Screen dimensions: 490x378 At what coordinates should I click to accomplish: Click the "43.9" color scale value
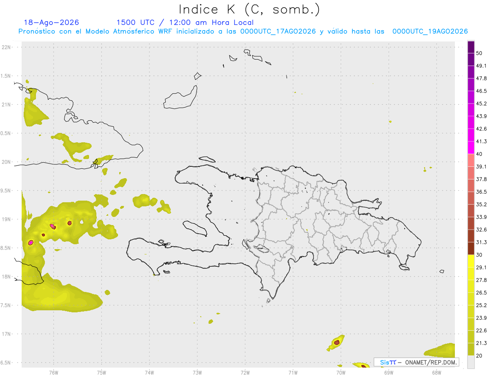point(481,116)
